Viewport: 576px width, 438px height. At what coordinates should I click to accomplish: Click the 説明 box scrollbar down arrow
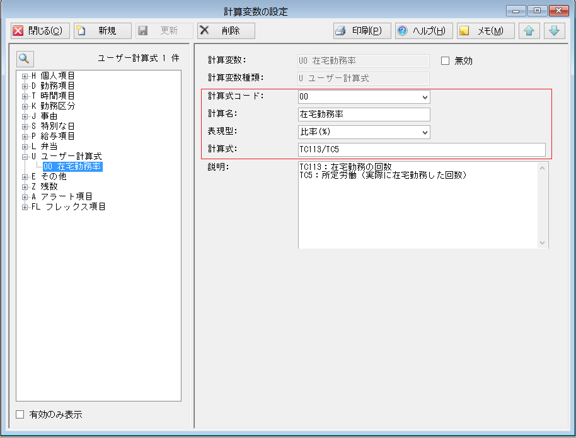(x=543, y=243)
